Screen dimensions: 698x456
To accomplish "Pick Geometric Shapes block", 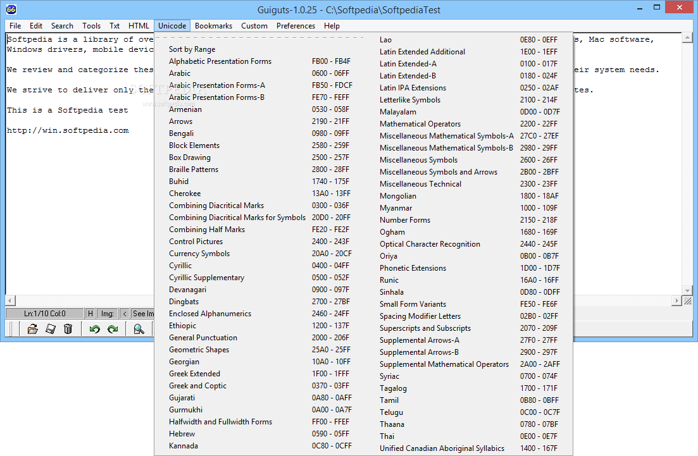I will coord(261,350).
